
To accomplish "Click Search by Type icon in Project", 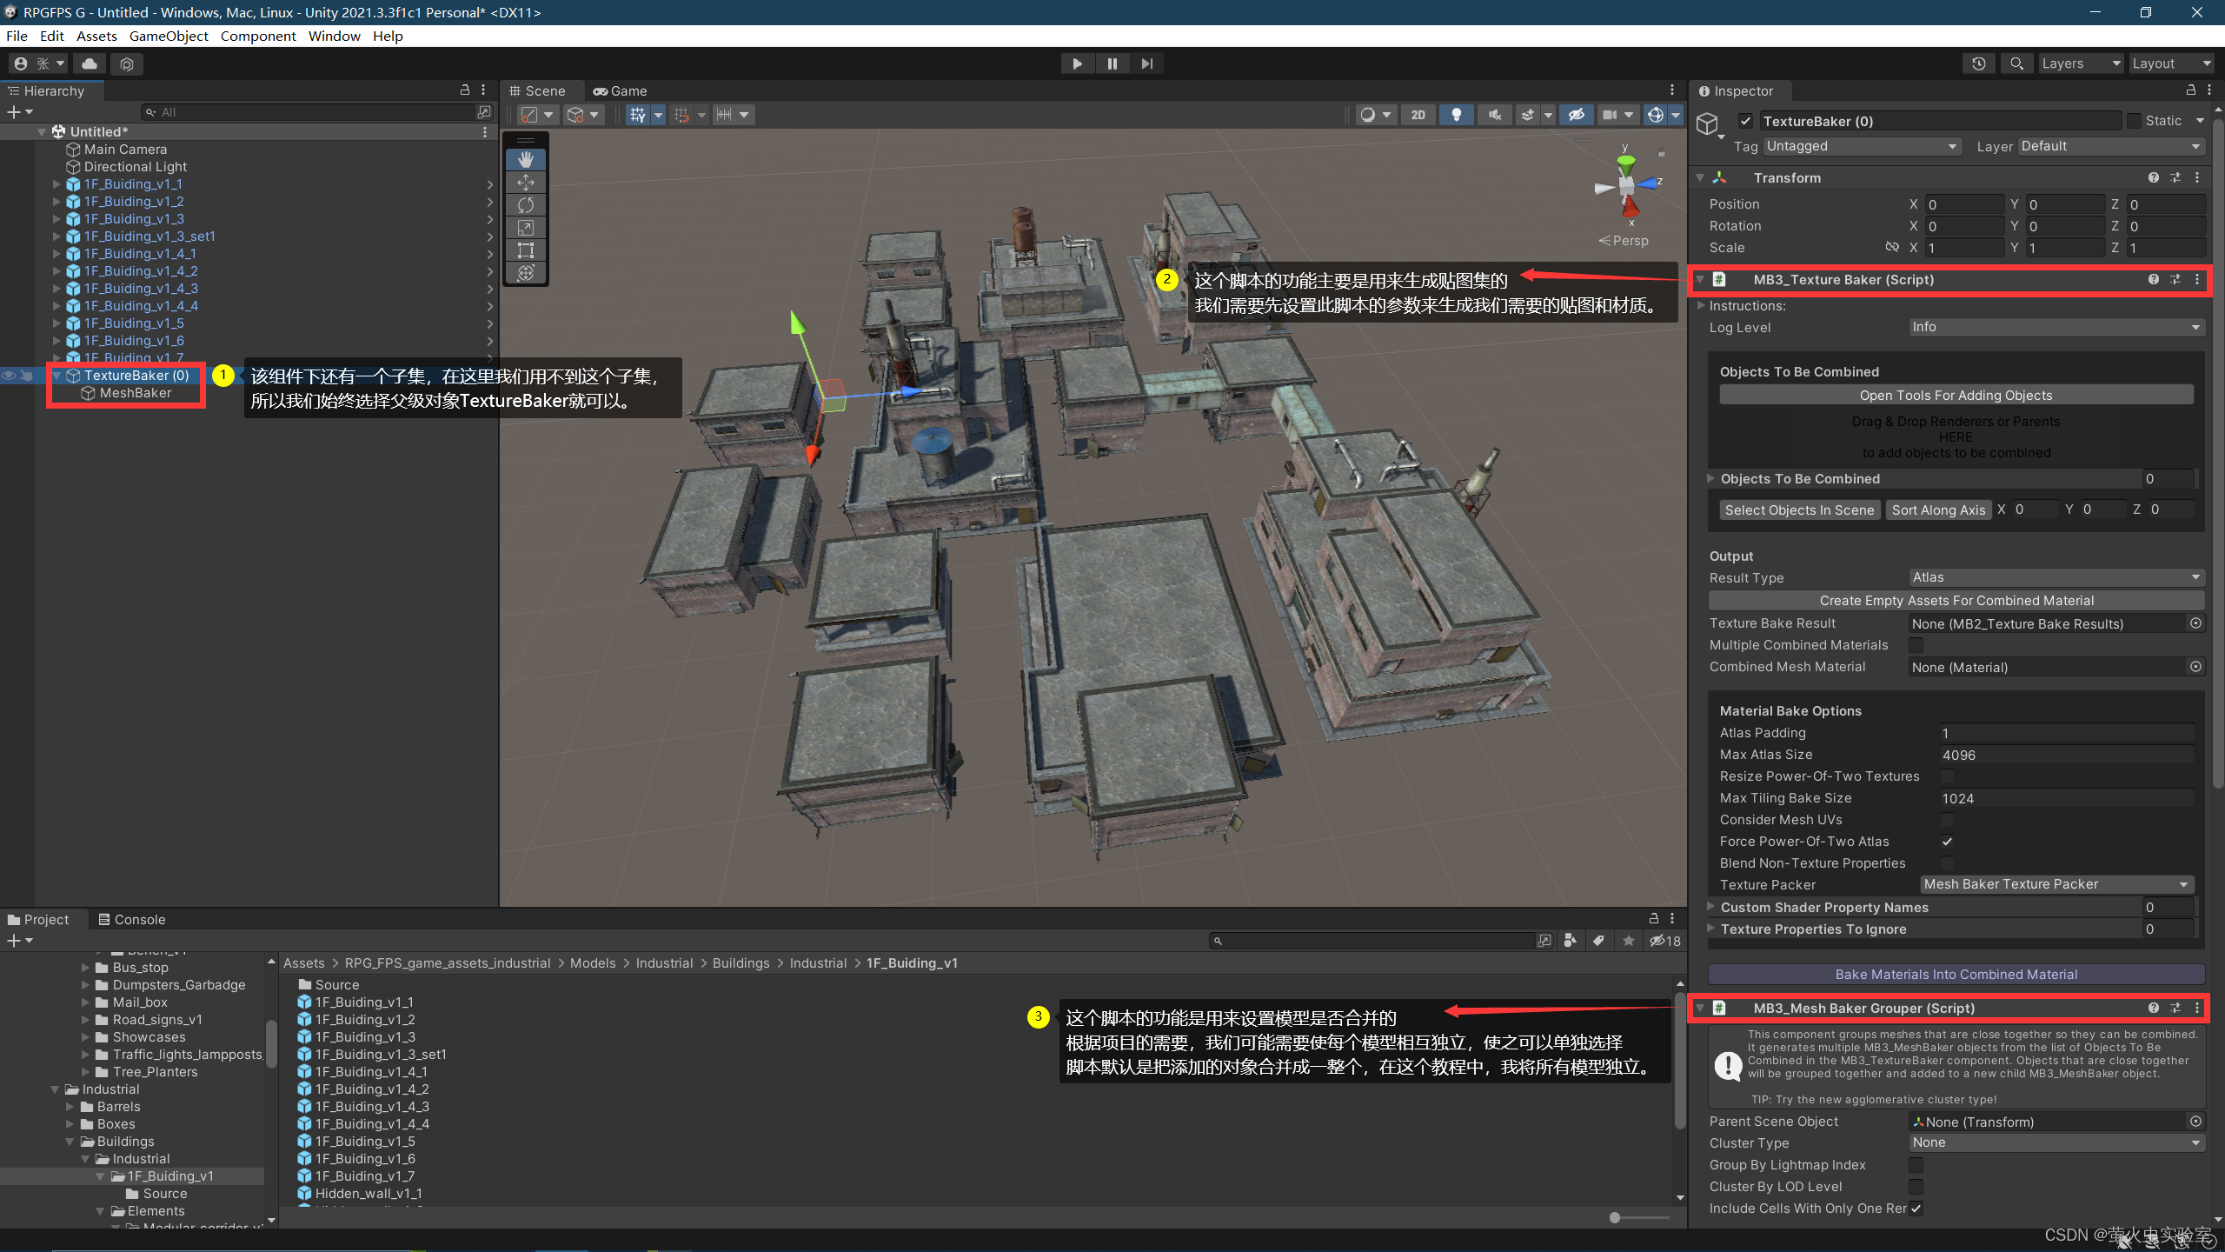I will 1570,941.
